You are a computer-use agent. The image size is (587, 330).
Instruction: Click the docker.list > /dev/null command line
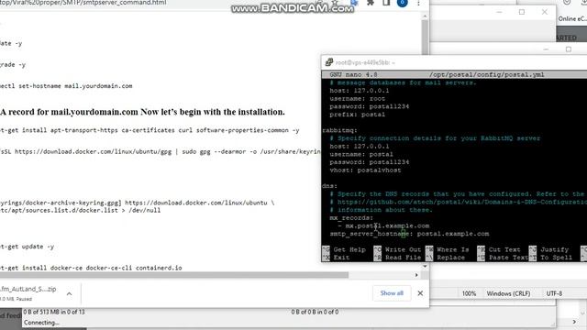(x=80, y=210)
